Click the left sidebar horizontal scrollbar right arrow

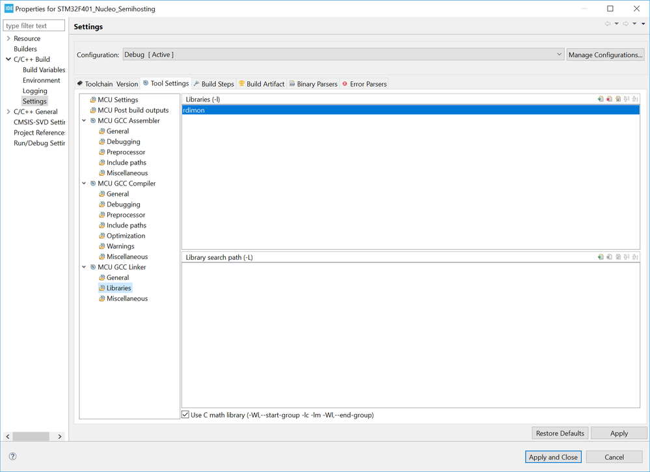click(x=60, y=436)
